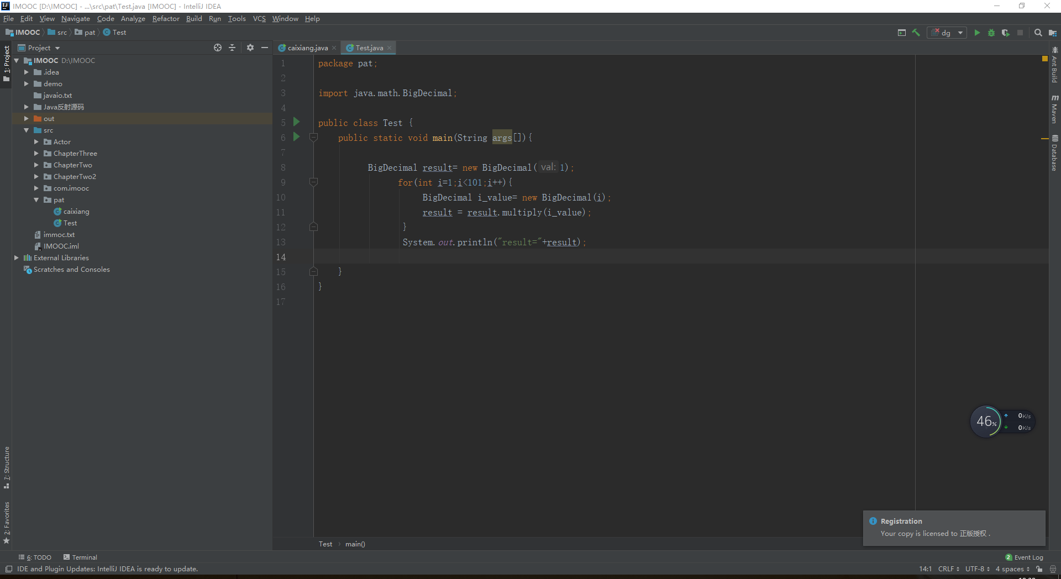Open the Refactor menu
The image size is (1061, 579).
coord(166,19)
